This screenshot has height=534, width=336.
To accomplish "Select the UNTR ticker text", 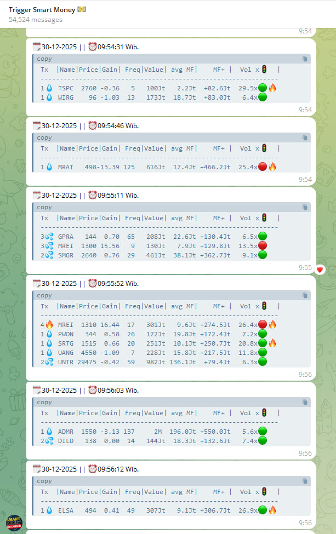I will click(x=66, y=363).
